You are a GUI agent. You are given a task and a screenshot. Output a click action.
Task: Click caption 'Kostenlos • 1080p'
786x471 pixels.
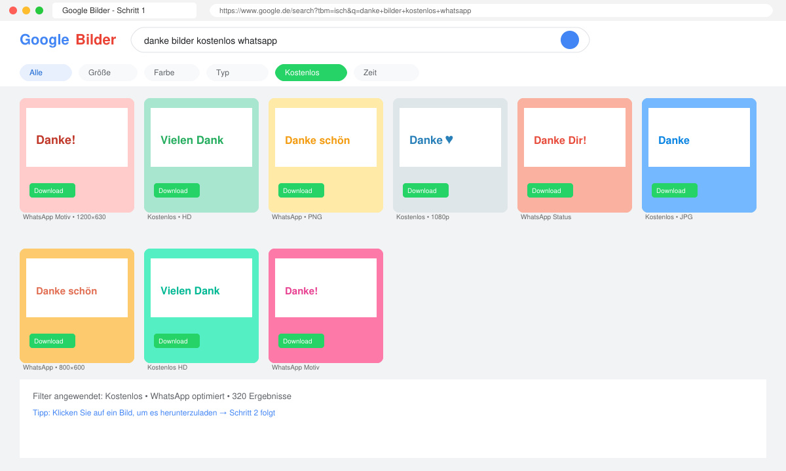click(422, 217)
